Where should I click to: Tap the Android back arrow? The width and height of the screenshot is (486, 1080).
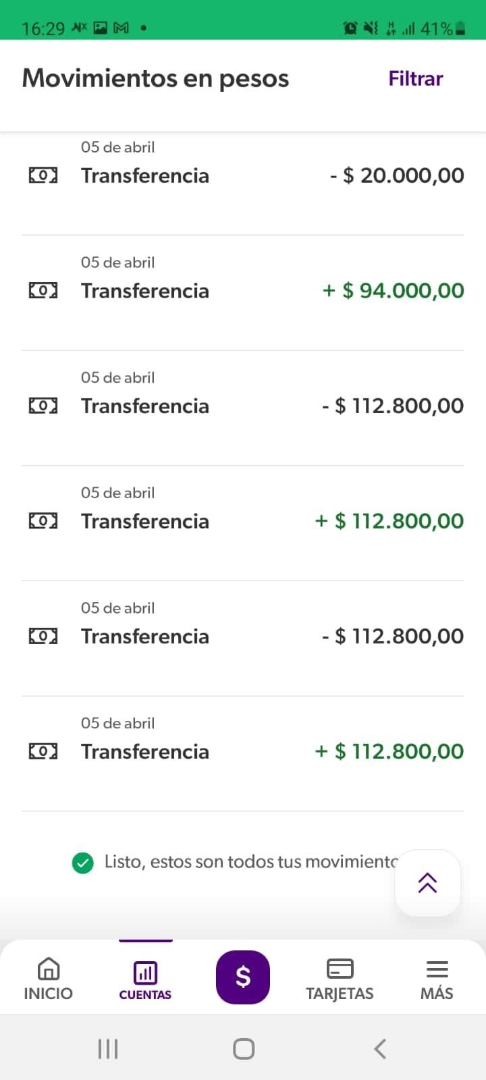[x=380, y=1048]
